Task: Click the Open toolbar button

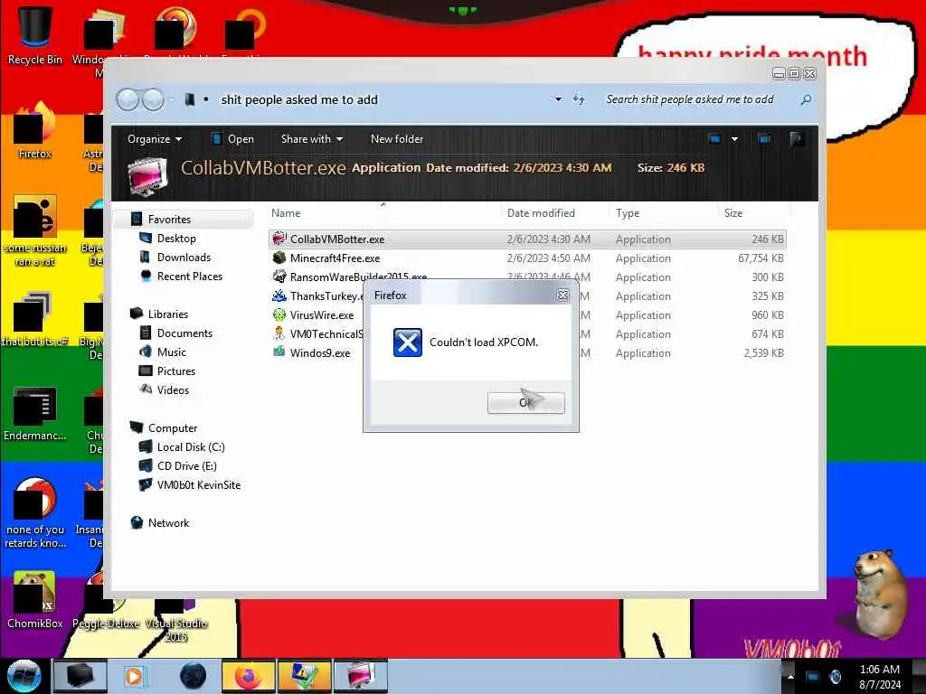Action: (x=232, y=139)
